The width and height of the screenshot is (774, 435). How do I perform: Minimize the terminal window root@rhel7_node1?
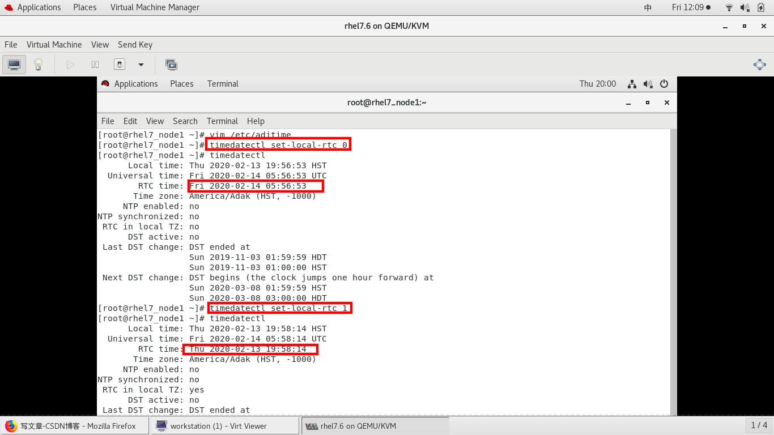tap(628, 103)
